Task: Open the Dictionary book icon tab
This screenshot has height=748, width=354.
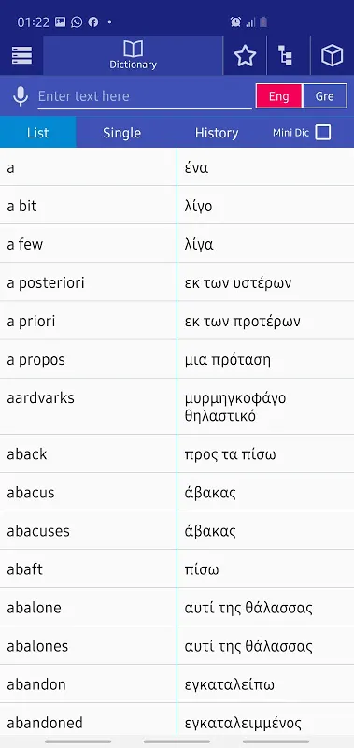Action: point(133,55)
